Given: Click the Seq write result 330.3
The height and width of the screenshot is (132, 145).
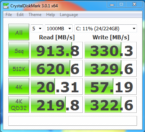Looking at the screenshot, I should click(111, 50).
